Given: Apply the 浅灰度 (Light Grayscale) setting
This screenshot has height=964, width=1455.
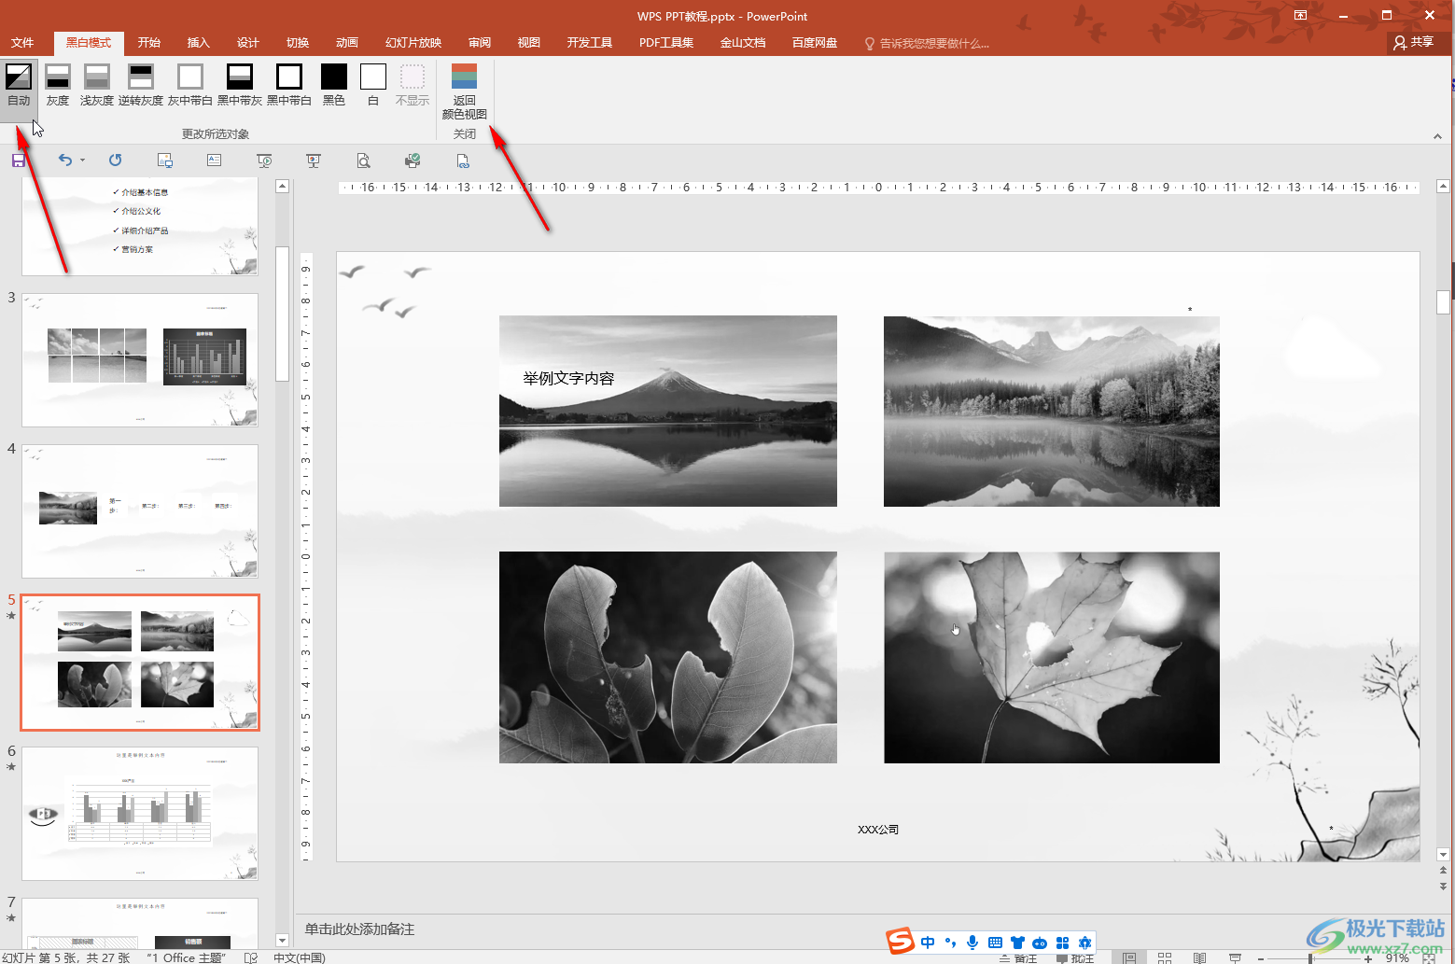Looking at the screenshot, I should pos(97,85).
